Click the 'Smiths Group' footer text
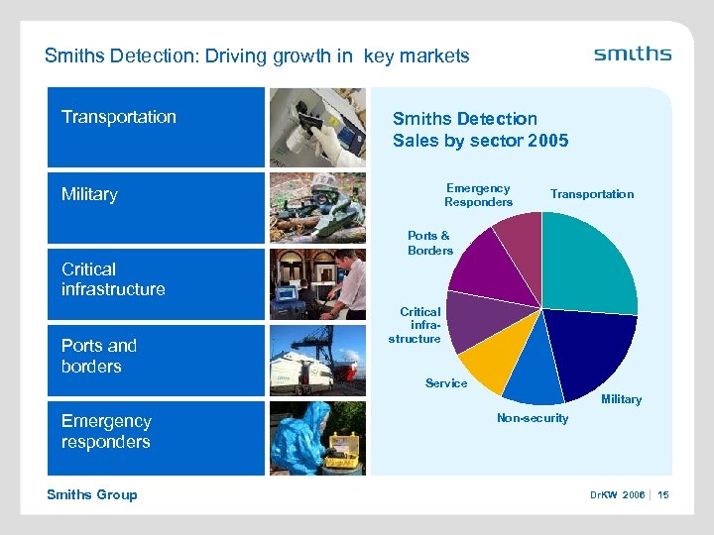 (92, 494)
